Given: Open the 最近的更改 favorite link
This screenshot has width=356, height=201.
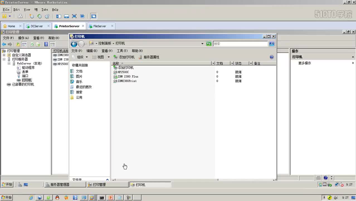Looking at the screenshot, I should [x=84, y=87].
